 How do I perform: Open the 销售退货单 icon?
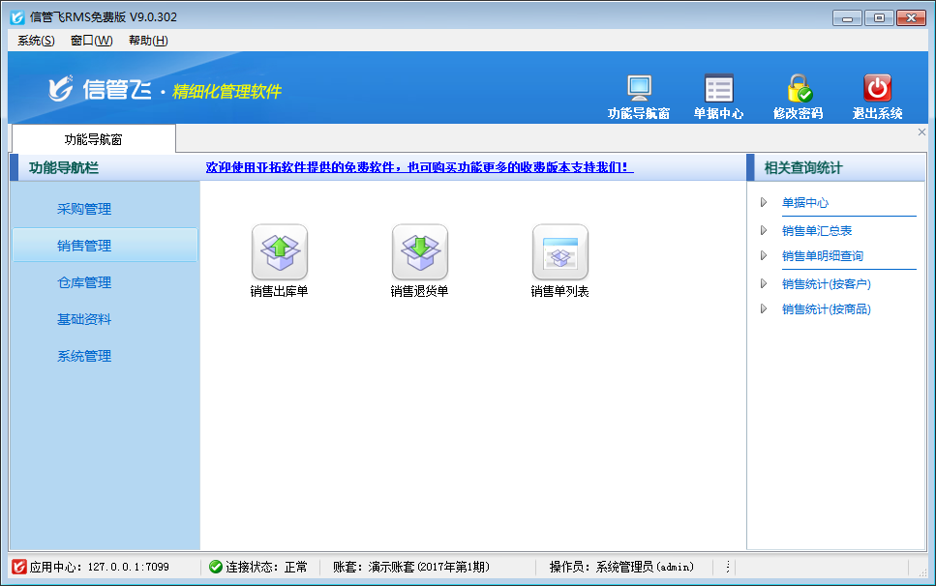pos(419,252)
